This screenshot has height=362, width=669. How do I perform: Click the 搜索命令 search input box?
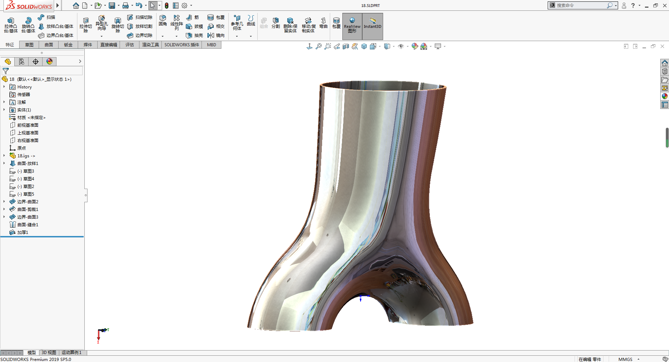pyautogui.click(x=580, y=6)
